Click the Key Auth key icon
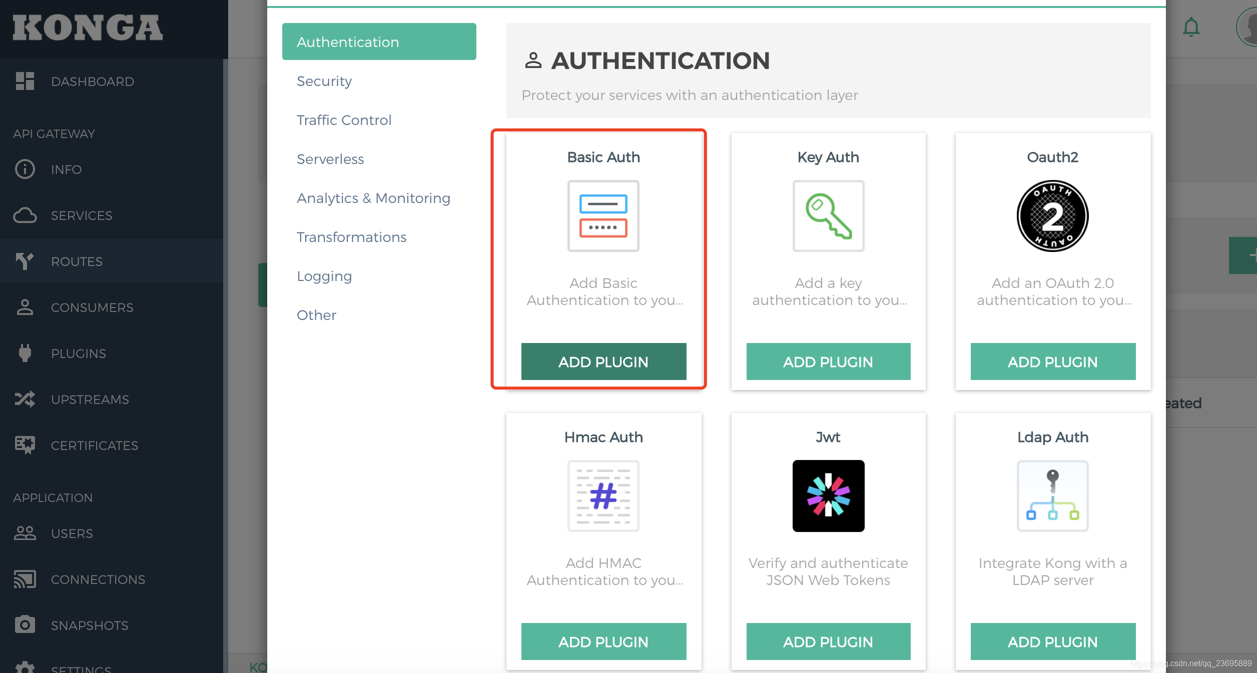 click(x=828, y=216)
